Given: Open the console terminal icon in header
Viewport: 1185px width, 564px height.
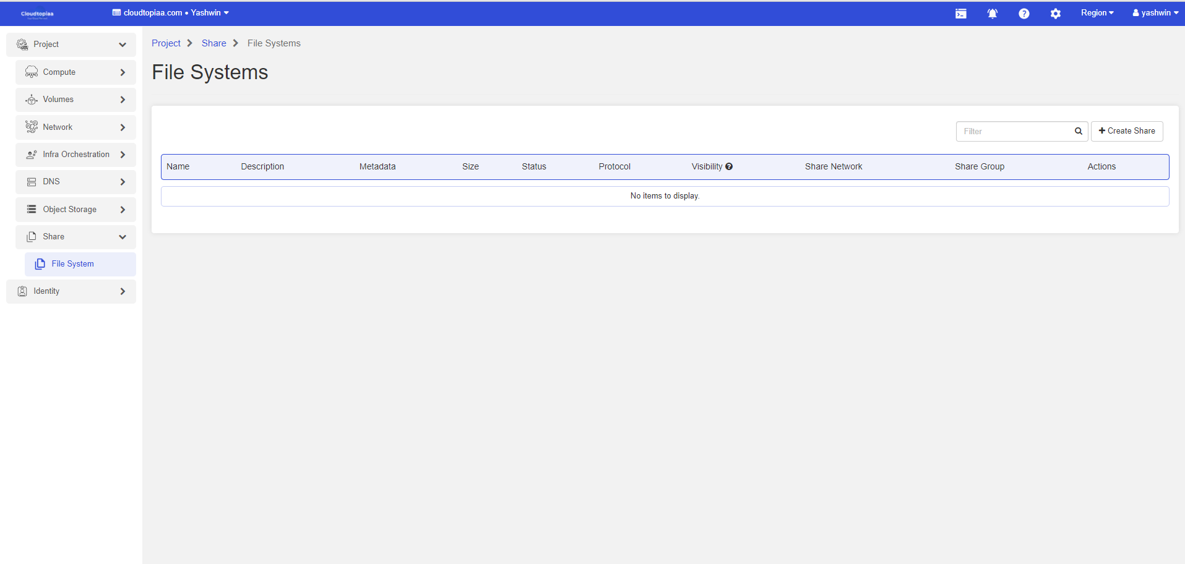Looking at the screenshot, I should (x=960, y=14).
